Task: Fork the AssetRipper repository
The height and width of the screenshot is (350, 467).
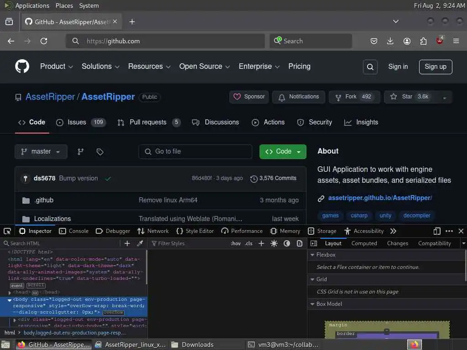Action: click(354, 97)
